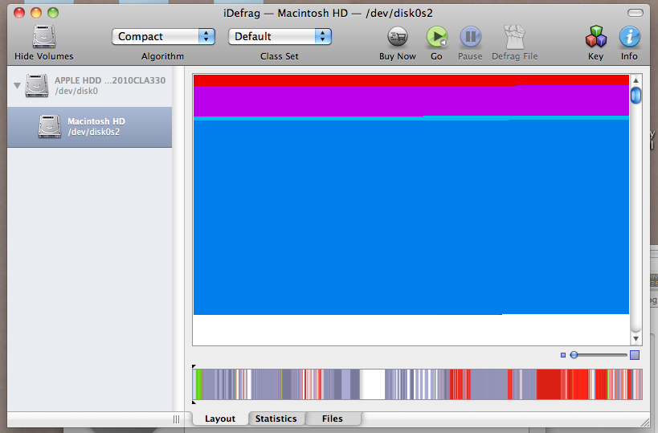This screenshot has width=658, height=433.
Task: Click the sidebar splitter grip handle
Action: (x=176, y=419)
